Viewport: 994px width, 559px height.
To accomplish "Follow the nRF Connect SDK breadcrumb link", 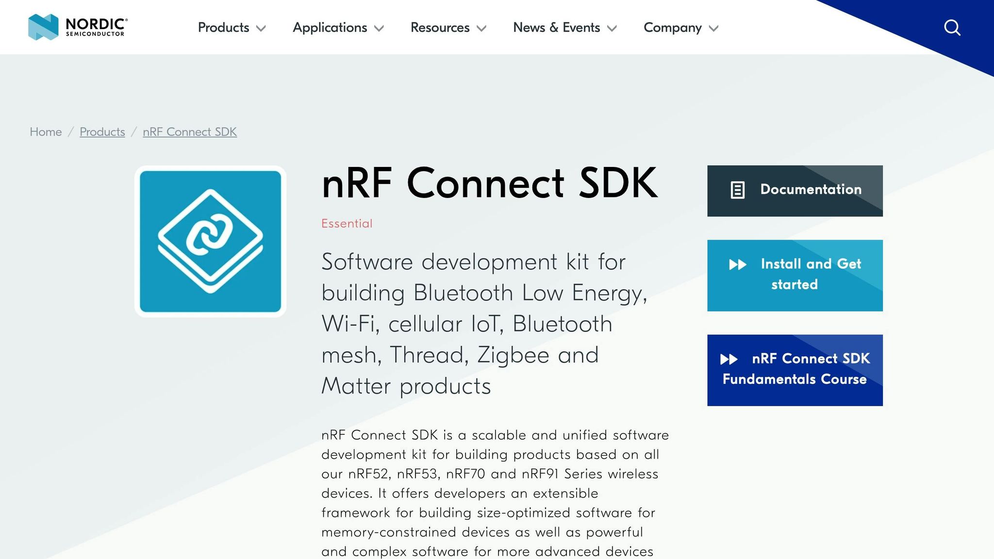I will (x=190, y=132).
